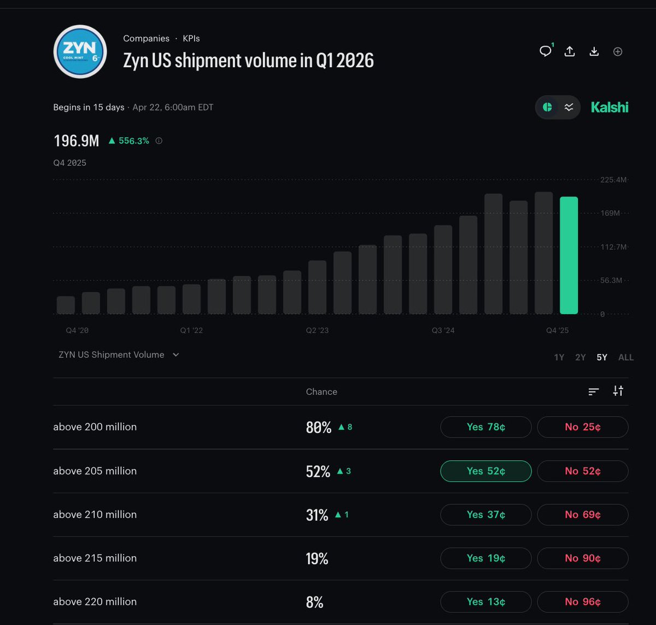The image size is (656, 625).
Task: Click the 196.9M value
Action: [77, 141]
